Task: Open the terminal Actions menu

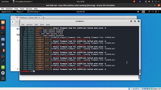Action: pos(29,24)
